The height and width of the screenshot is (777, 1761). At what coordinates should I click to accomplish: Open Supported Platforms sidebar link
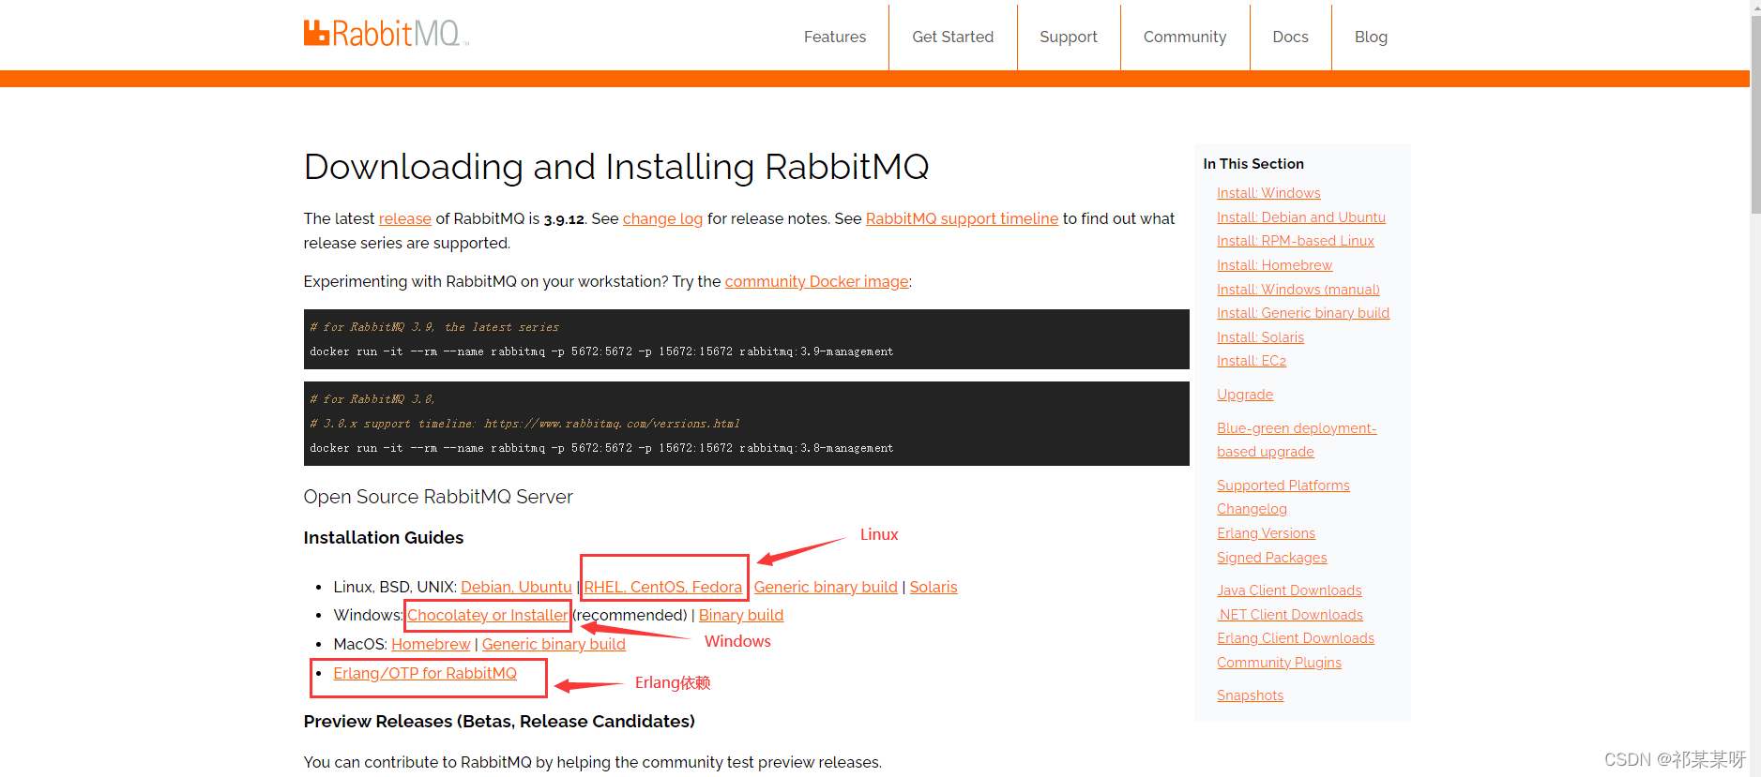pos(1283,486)
